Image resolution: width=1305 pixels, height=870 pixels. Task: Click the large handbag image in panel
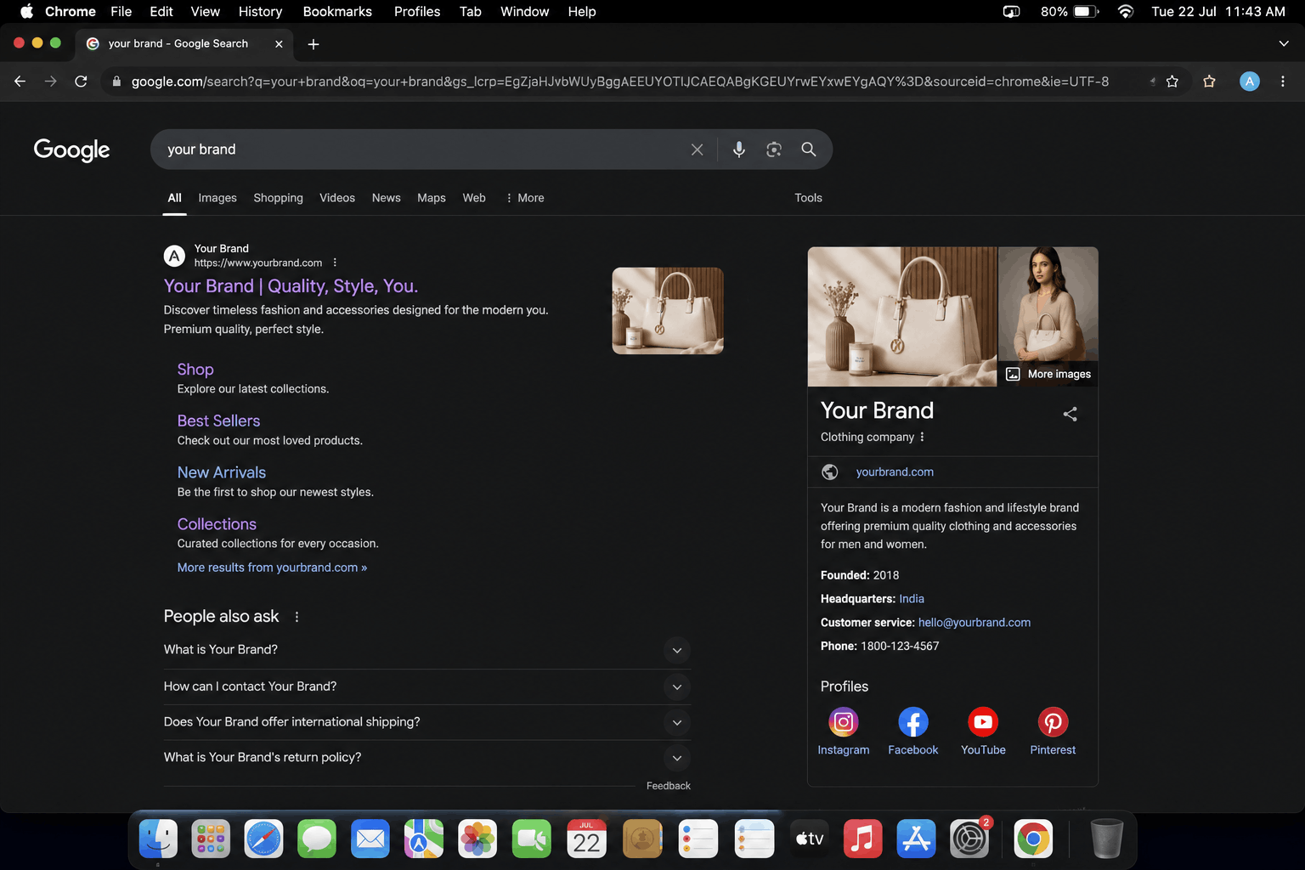coord(902,317)
